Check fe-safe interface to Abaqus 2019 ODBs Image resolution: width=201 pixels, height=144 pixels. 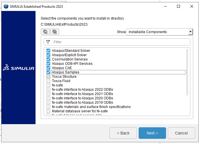coord(48,103)
